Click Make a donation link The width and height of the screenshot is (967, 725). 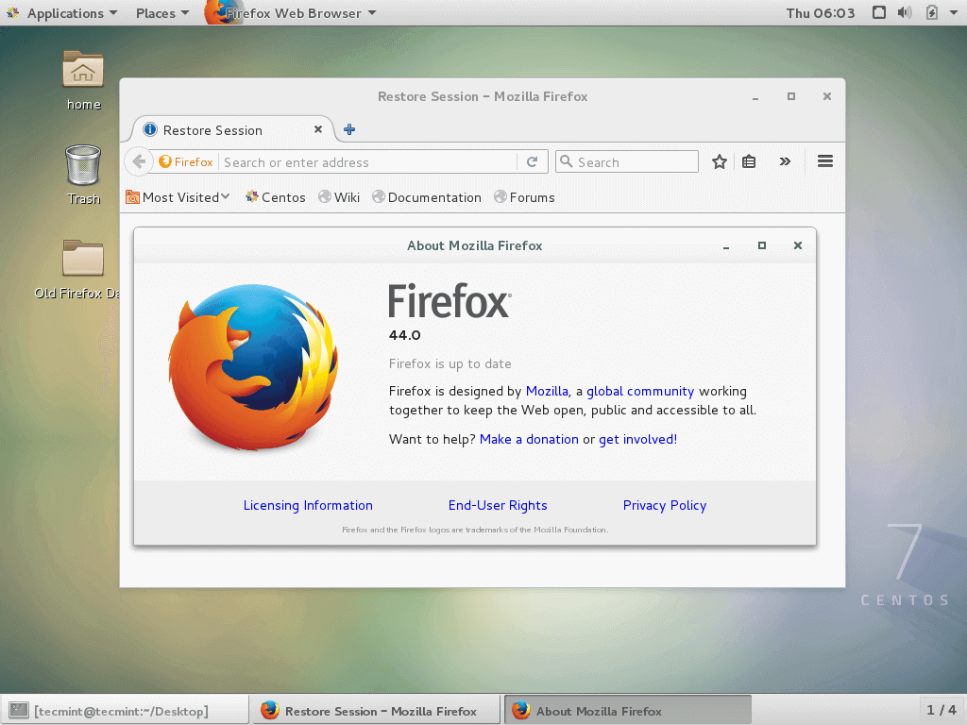coord(529,440)
